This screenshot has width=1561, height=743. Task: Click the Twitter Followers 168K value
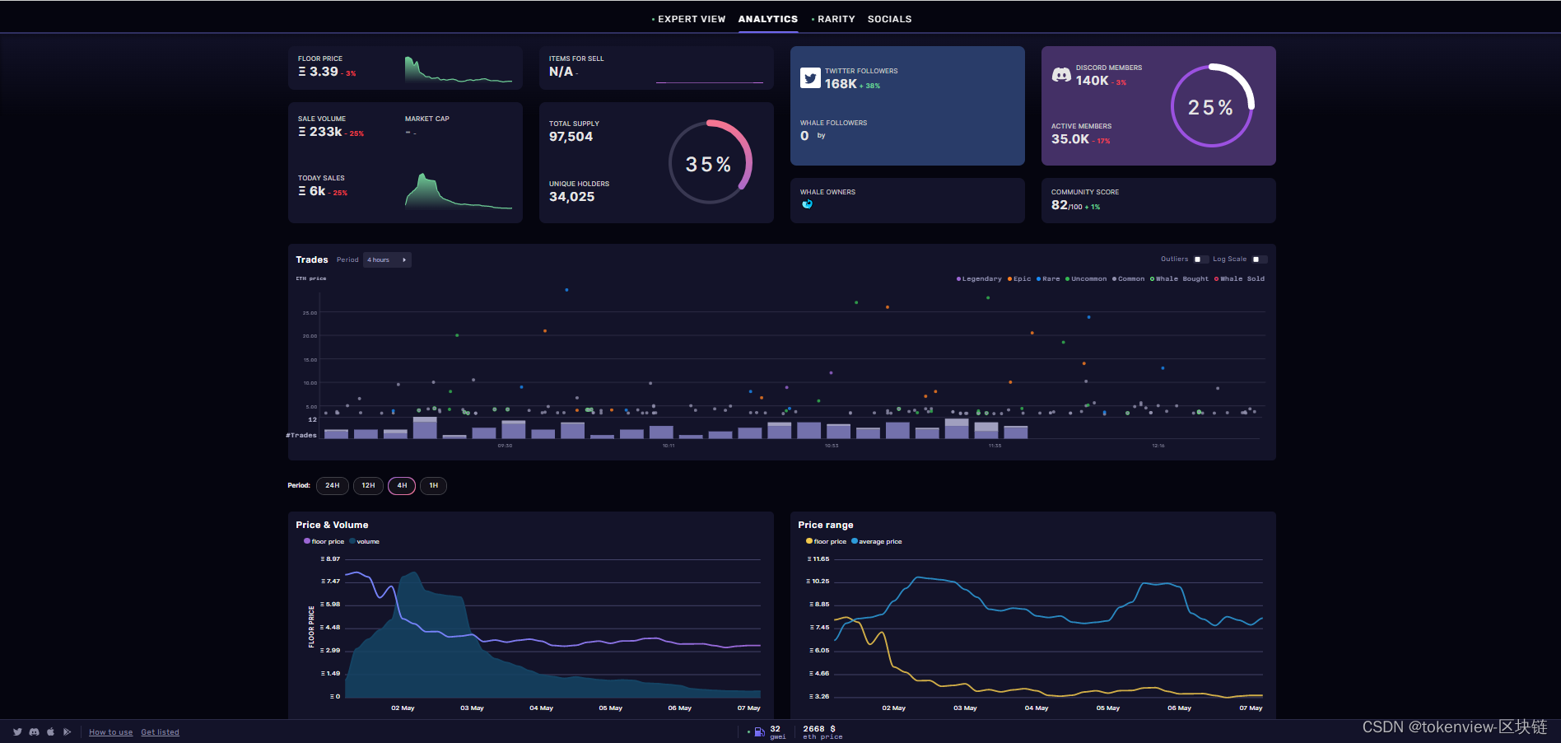[841, 84]
